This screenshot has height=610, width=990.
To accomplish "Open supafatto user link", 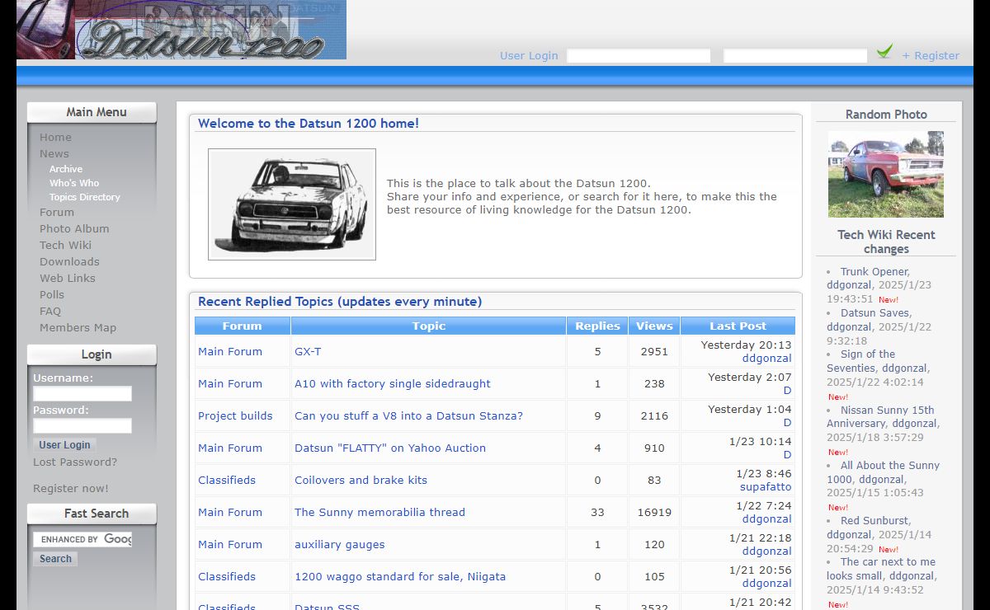I will point(766,487).
